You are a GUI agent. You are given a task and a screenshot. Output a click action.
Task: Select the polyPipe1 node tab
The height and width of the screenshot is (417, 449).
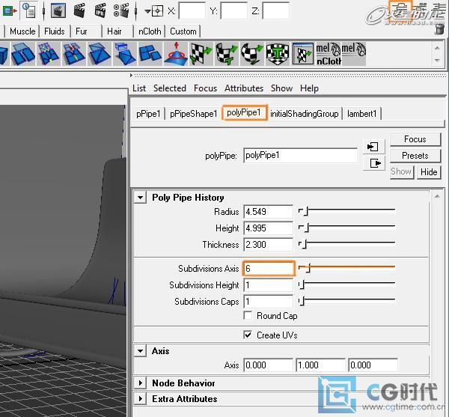pyautogui.click(x=244, y=112)
